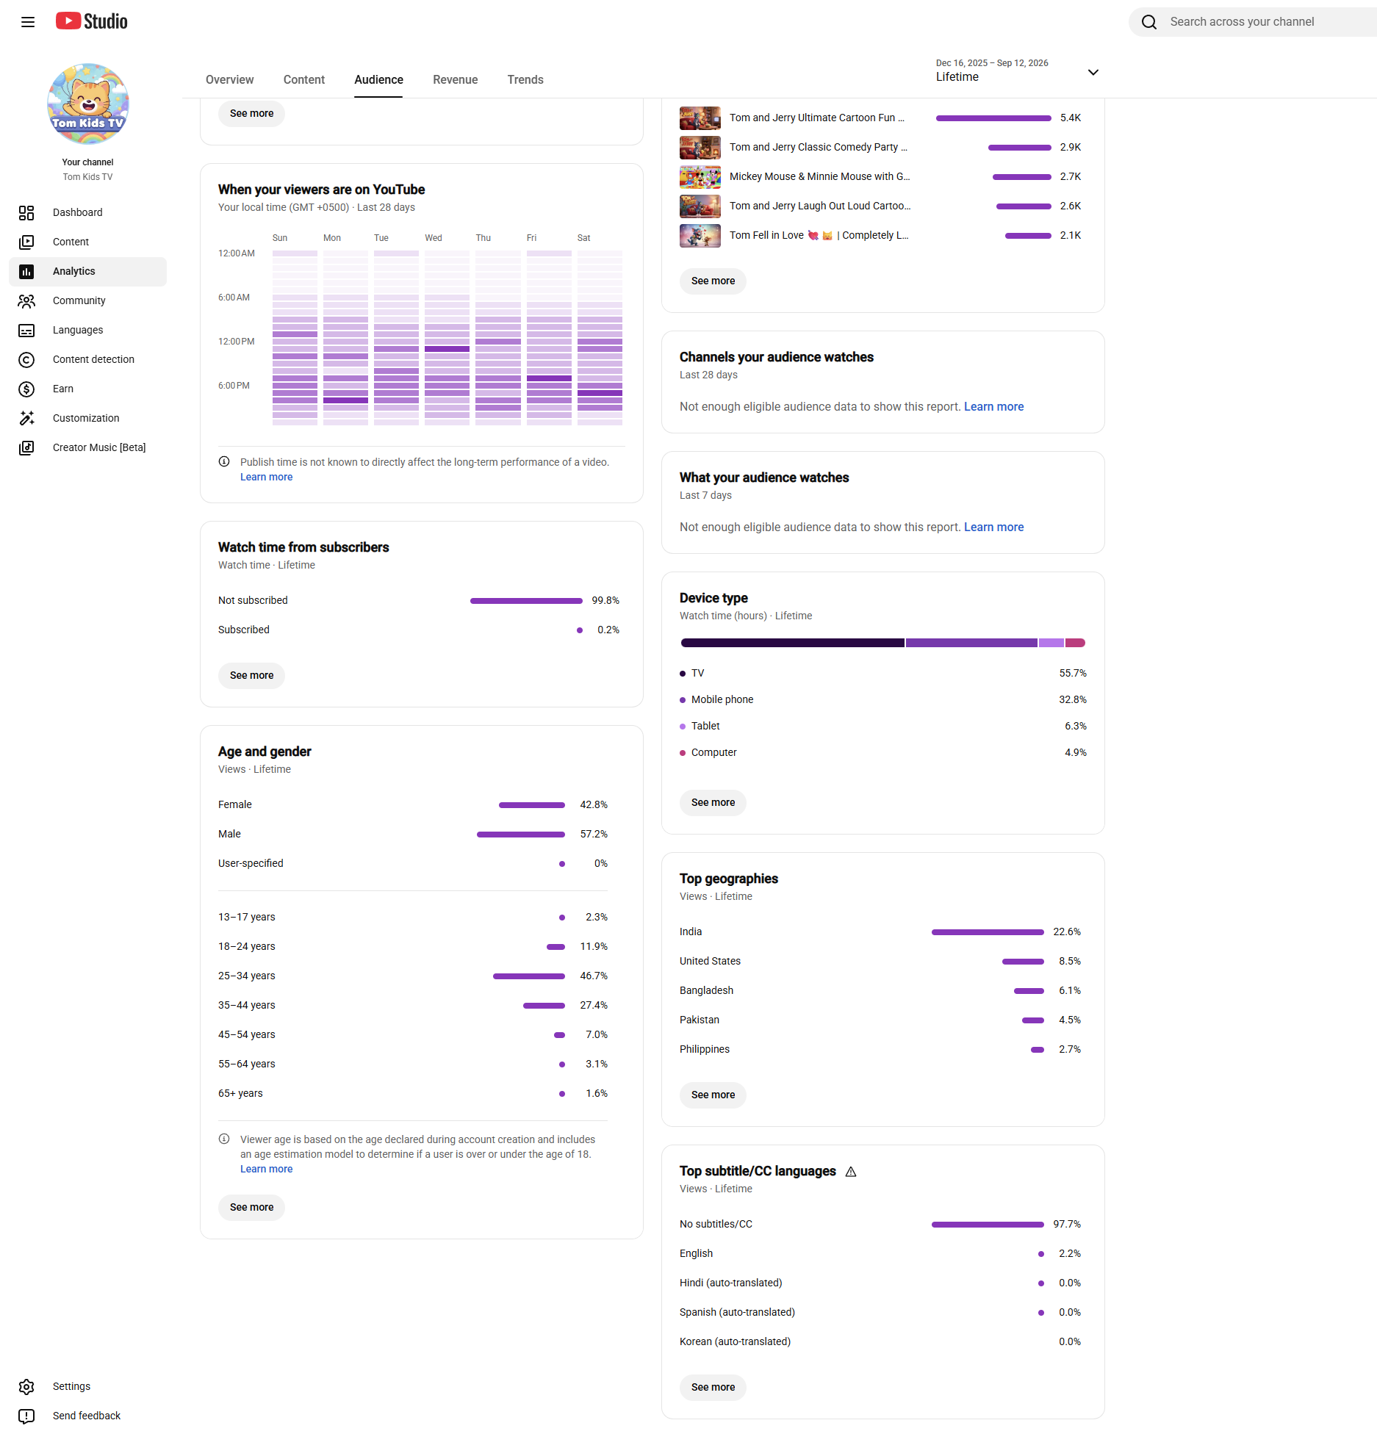Click the Subscribed watch time row
Image resolution: width=1377 pixels, height=1434 pixels.
click(419, 630)
